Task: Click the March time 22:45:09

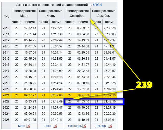Action: tap(30, 59)
